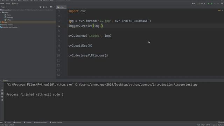Click 'Process finished with exit code 0' output
The height and width of the screenshot is (126, 224).
pyautogui.click(x=35, y=94)
